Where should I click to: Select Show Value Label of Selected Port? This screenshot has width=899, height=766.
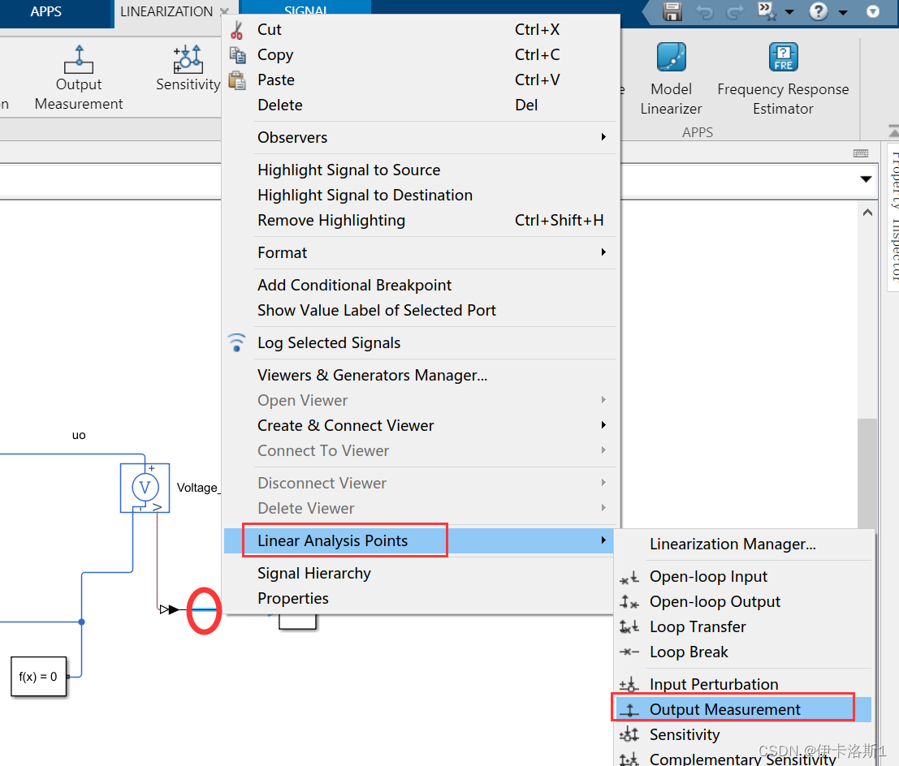(421, 311)
